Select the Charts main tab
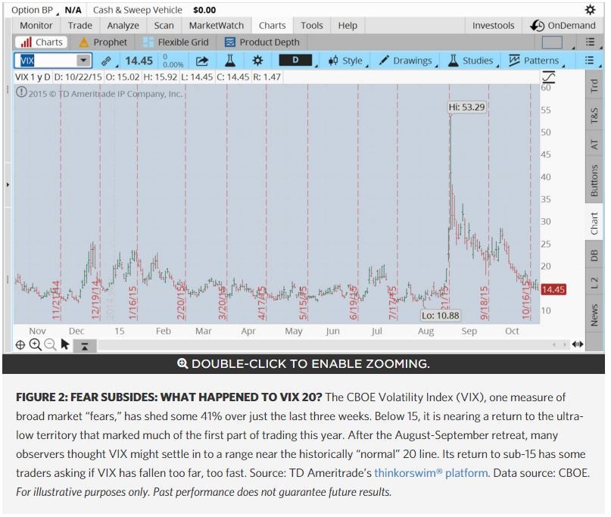The height and width of the screenshot is (517, 611). tap(272, 26)
